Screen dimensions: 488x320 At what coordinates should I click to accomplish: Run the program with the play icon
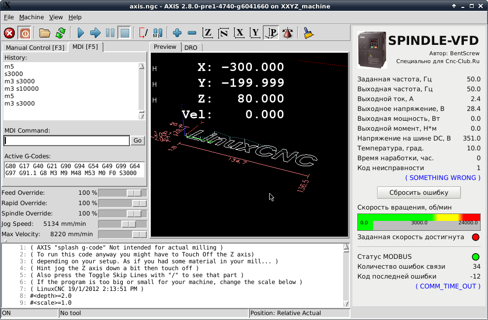point(81,33)
